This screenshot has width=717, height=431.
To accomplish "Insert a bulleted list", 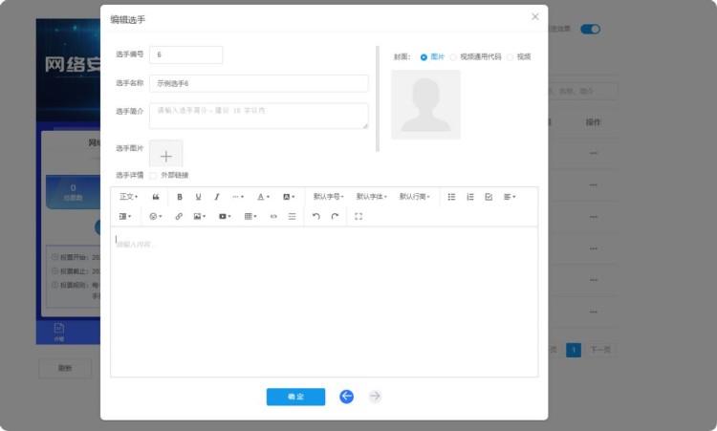I will (x=452, y=197).
